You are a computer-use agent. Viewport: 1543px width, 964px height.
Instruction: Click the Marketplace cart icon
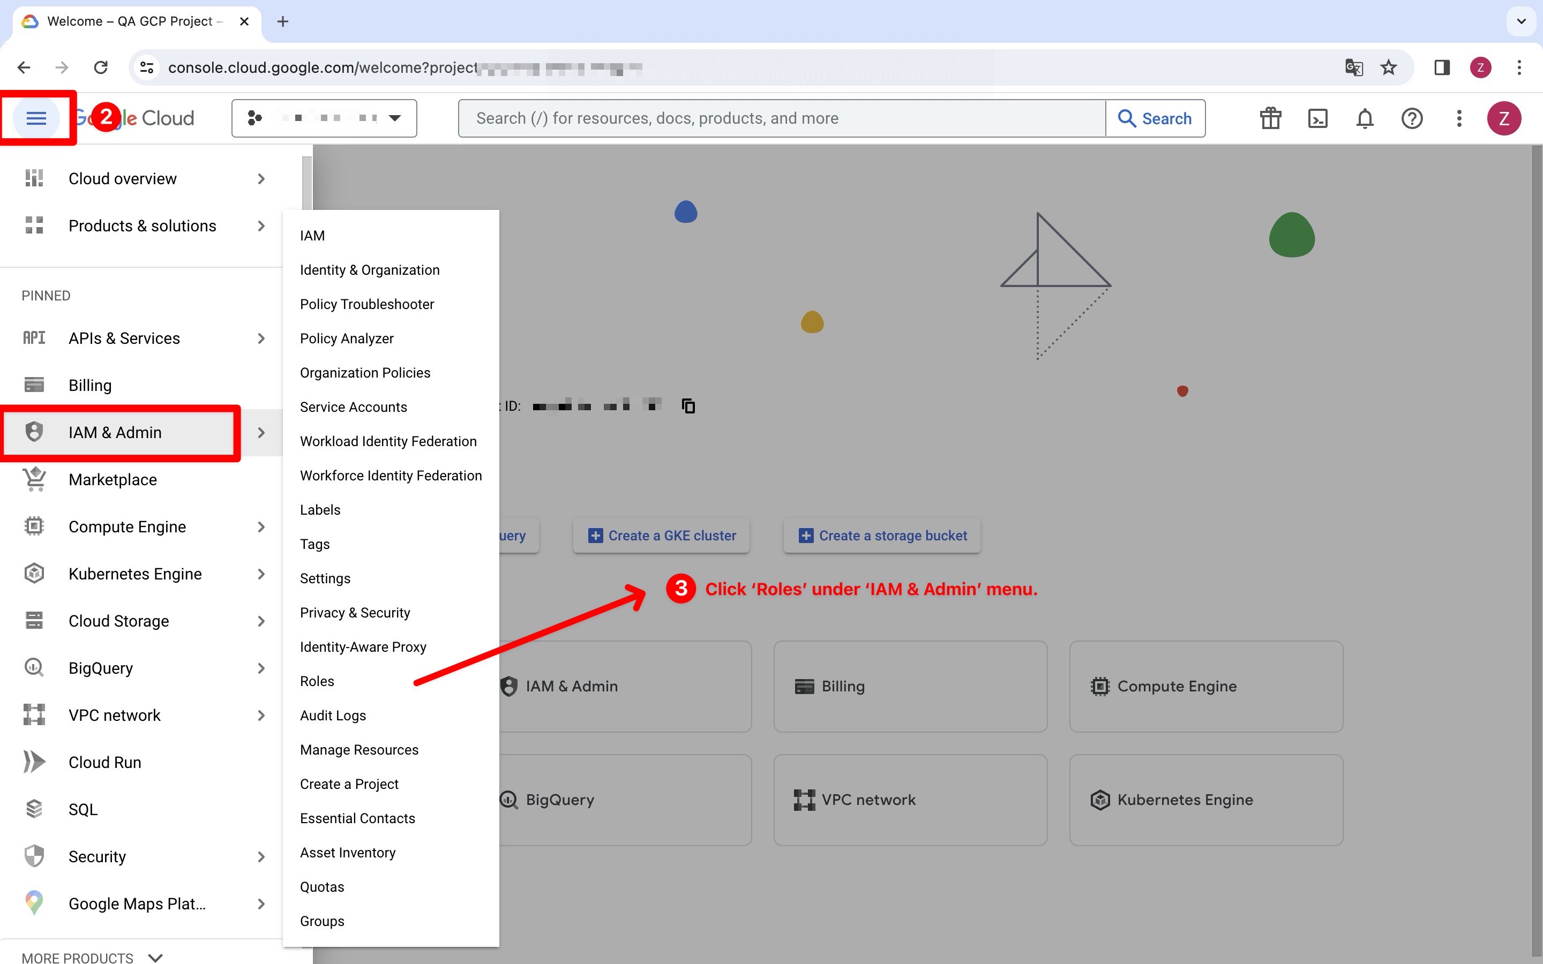click(x=34, y=479)
